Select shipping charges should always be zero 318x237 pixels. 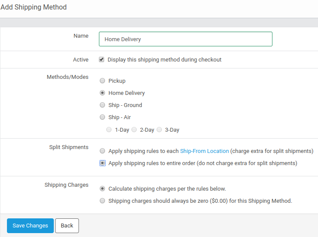tap(102, 201)
